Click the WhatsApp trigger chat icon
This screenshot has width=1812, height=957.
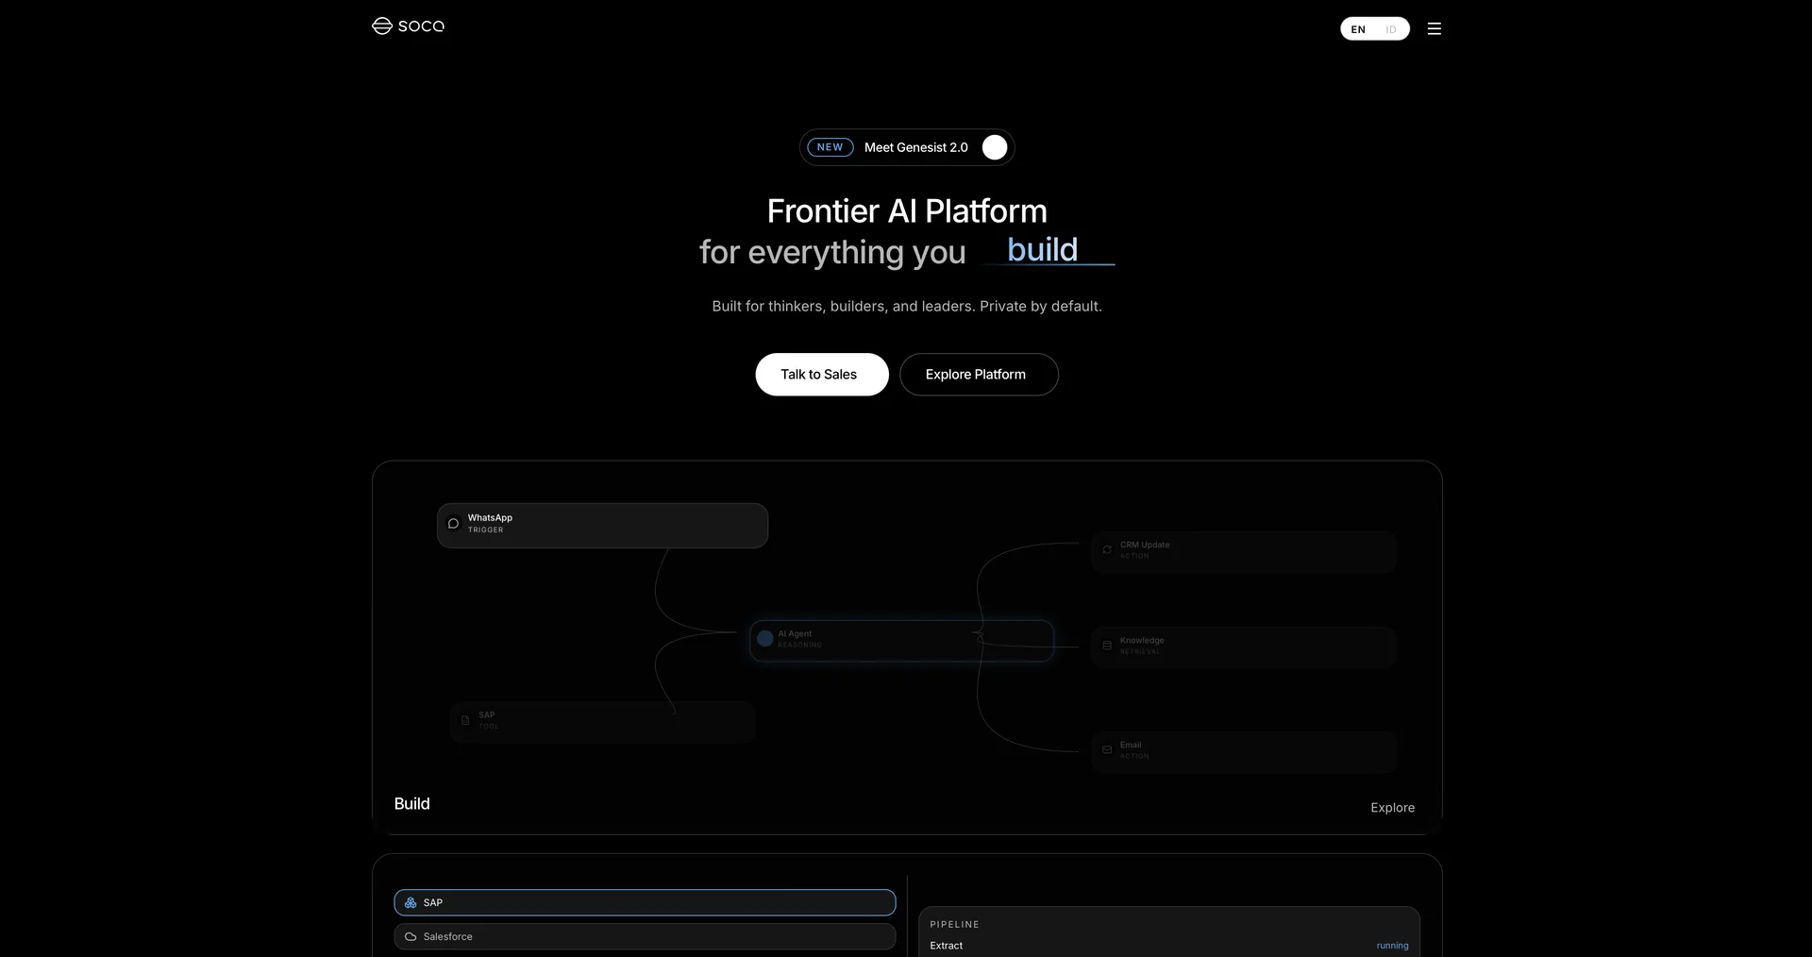pyautogui.click(x=453, y=524)
